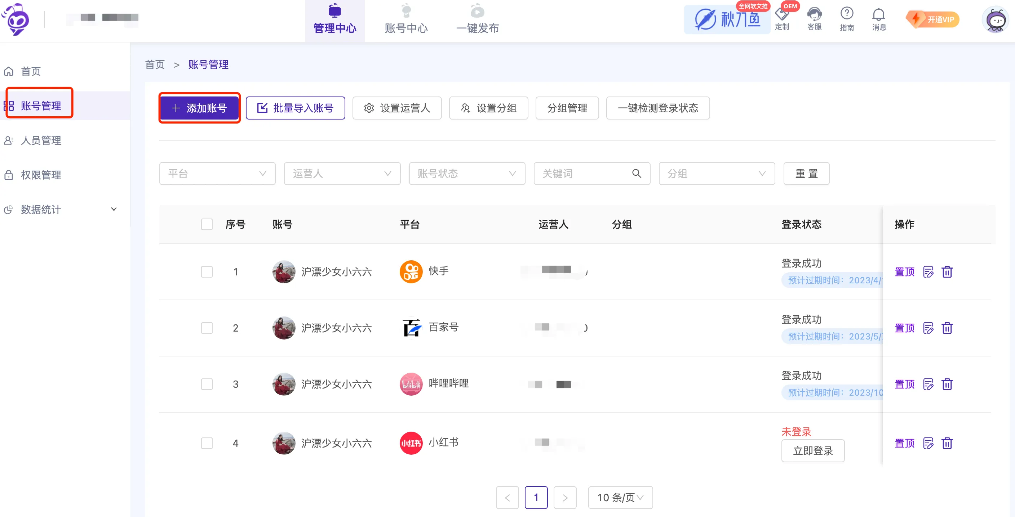Open 人员管理 in the sidebar
The image size is (1015, 517).
(41, 140)
